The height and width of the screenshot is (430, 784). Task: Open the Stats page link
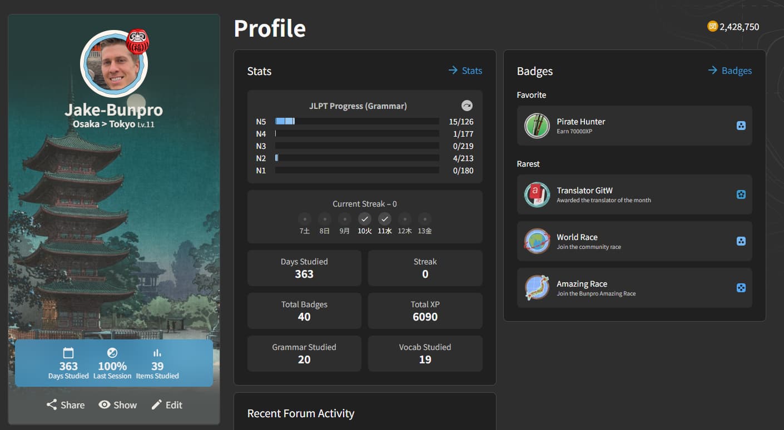point(465,71)
